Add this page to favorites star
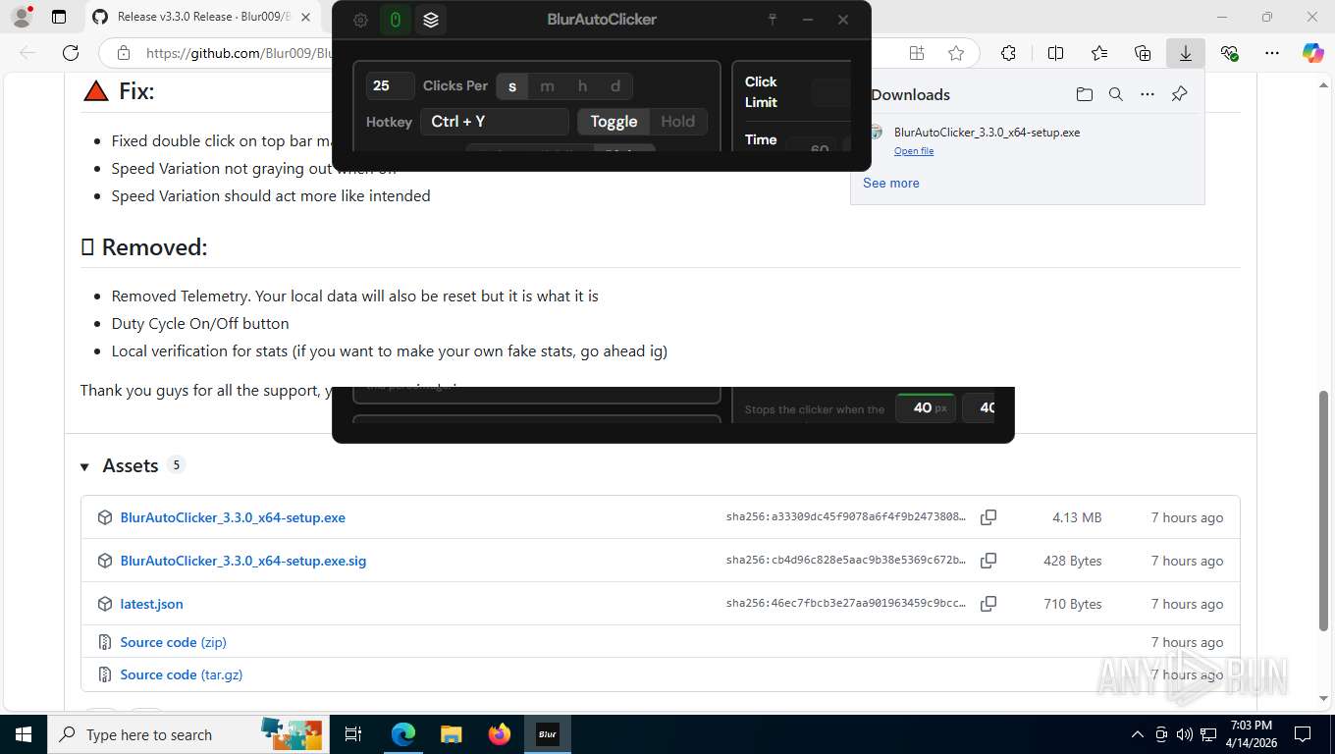Image resolution: width=1335 pixels, height=754 pixels. 955,53
